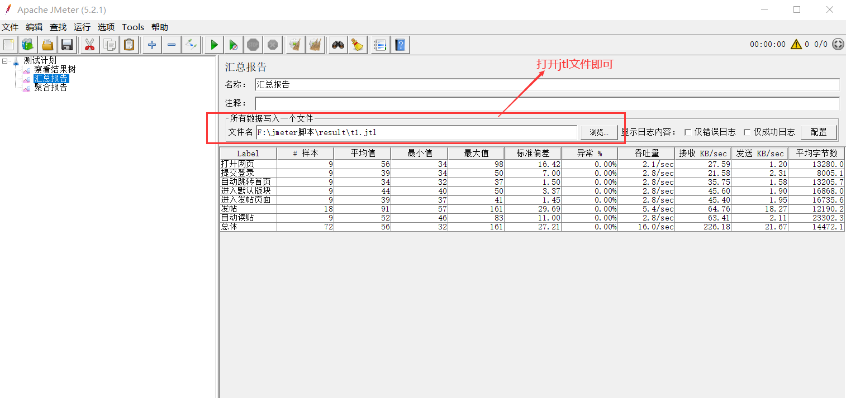Click the # 样本 column header

(305, 154)
